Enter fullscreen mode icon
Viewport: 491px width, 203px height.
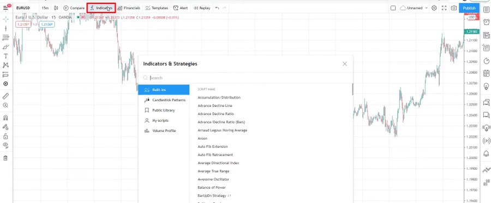click(444, 8)
